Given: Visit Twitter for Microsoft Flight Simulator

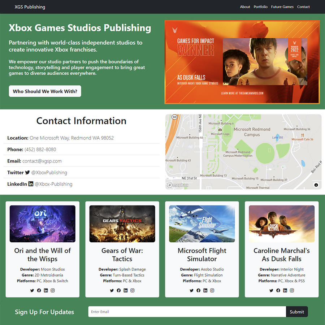Looking at the screenshot, I should pos(191,290).
